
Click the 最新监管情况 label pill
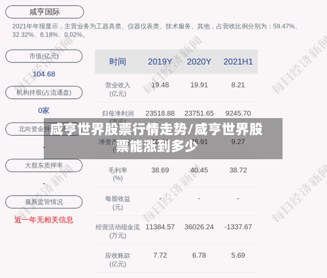[44, 202]
